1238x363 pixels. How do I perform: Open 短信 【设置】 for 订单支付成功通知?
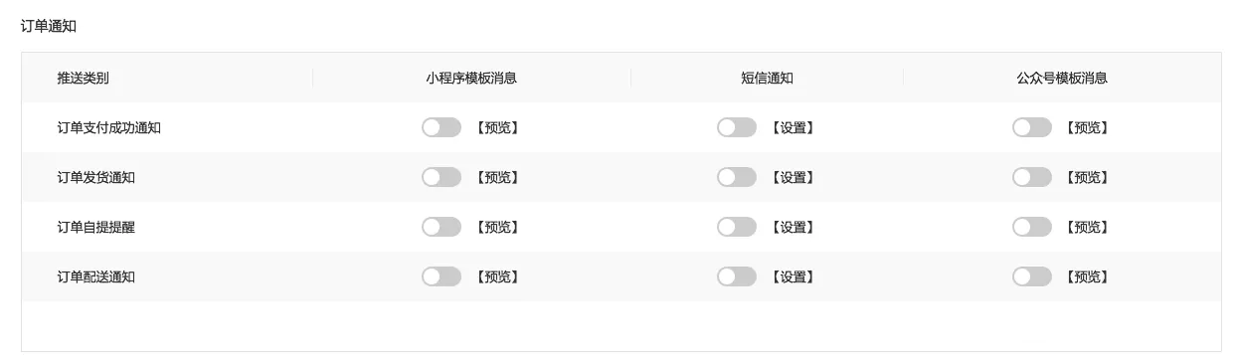pos(793,127)
